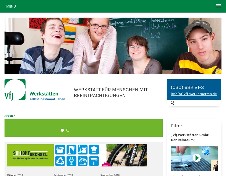Open the Arbeit breadcrumb entry
Image resolution: width=226 pixels, height=176 pixels.
click(x=9, y=116)
